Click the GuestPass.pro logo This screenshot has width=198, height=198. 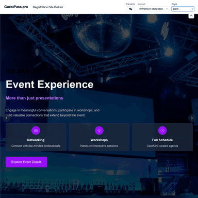pyautogui.click(x=16, y=7)
